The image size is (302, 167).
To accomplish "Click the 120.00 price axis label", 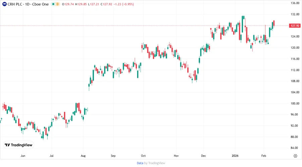I will click(x=295, y=48).
